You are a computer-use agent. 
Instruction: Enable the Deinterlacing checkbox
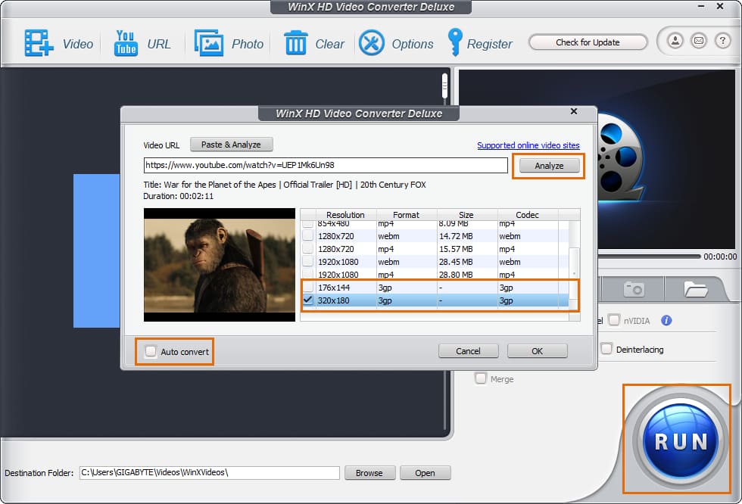pyautogui.click(x=606, y=348)
